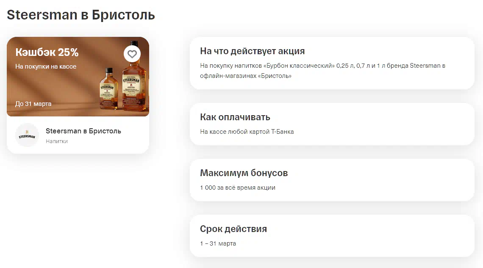The width and height of the screenshot is (483, 268).
Task: Select the 'Как оплачивать' section heading
Action: 235,117
